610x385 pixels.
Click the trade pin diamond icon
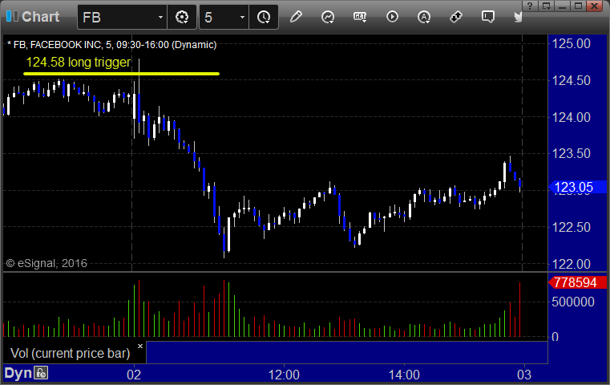pyautogui.click(x=456, y=17)
